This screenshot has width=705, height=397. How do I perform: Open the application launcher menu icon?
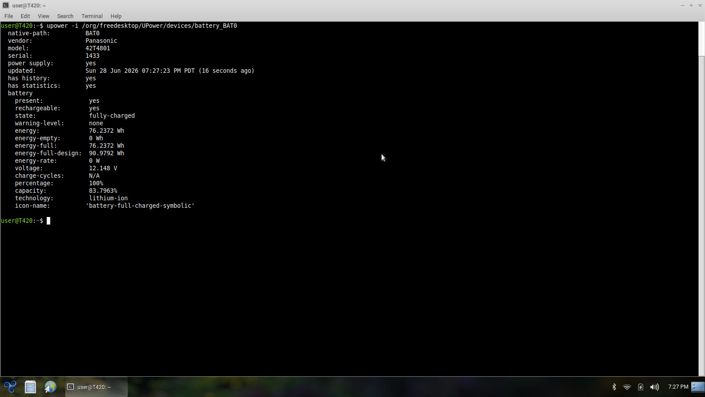(x=10, y=387)
